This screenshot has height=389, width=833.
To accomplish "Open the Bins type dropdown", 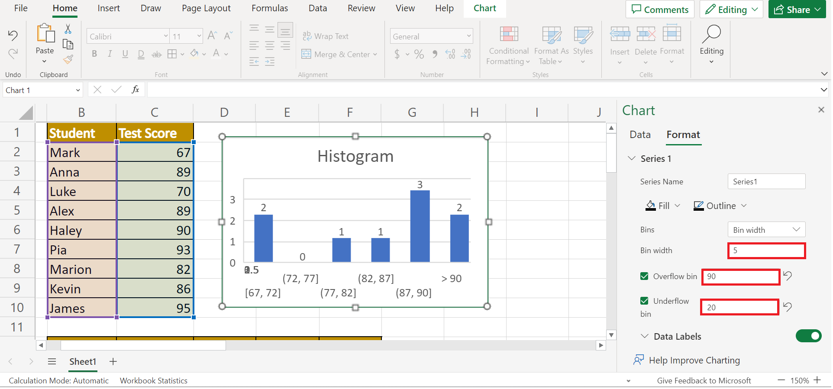I will pos(766,230).
